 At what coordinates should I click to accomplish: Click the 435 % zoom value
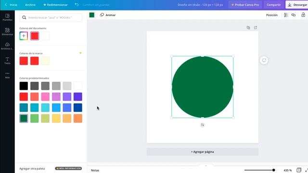point(288,170)
